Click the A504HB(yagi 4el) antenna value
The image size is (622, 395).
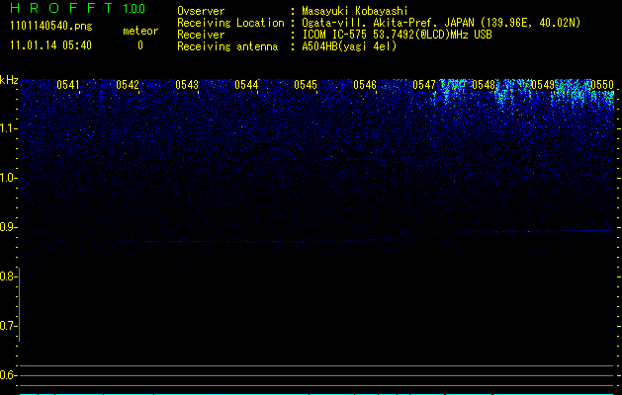point(349,46)
